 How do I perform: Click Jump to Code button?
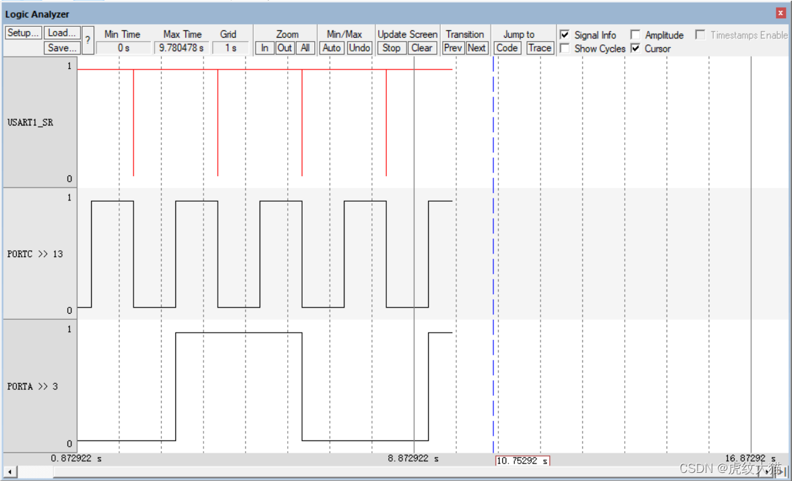click(507, 48)
